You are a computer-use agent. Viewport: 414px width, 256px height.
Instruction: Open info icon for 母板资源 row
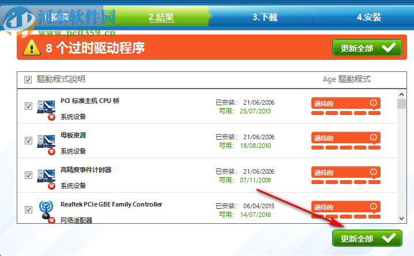tap(373, 137)
